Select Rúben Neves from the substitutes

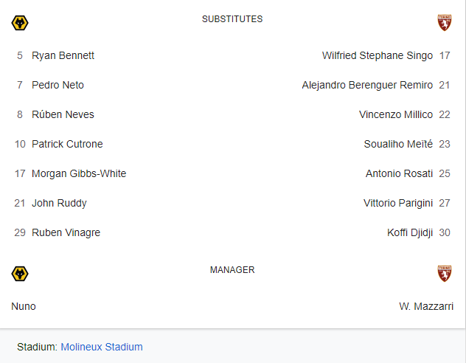[63, 114]
